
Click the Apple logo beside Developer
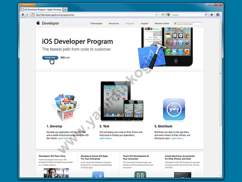click(38, 23)
